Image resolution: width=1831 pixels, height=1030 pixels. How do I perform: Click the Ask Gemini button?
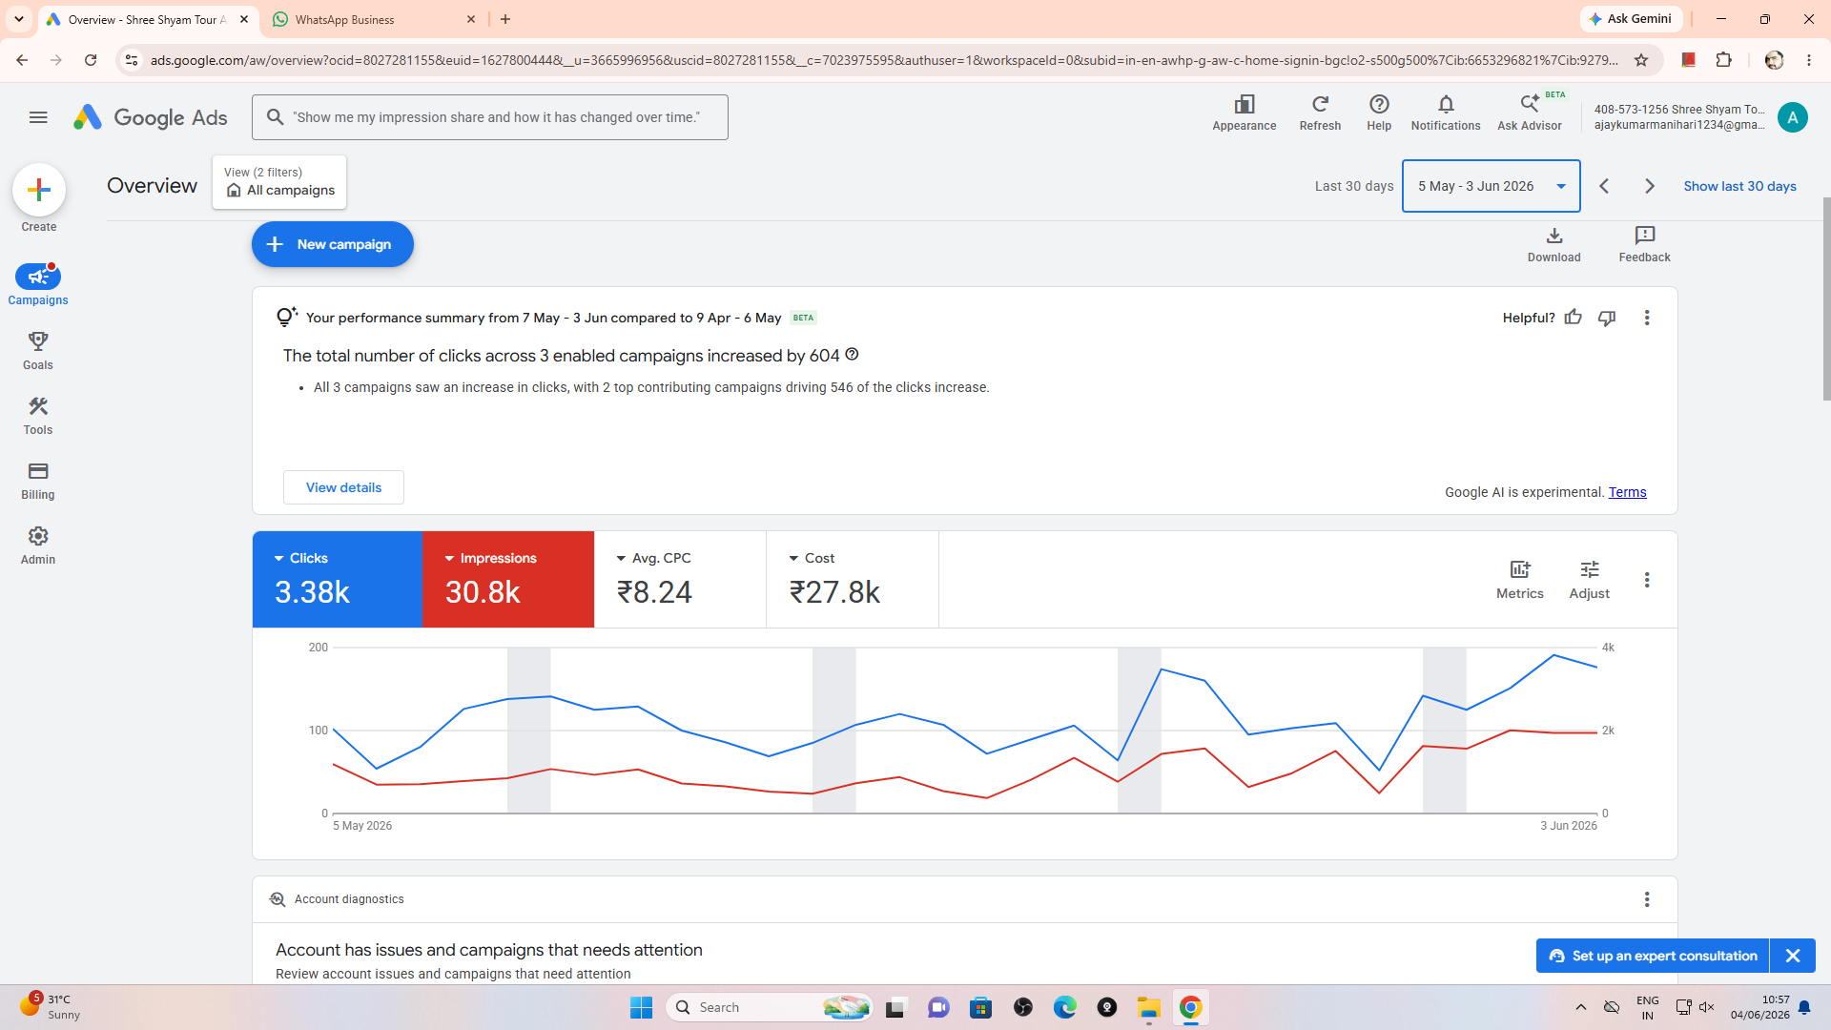(1631, 19)
